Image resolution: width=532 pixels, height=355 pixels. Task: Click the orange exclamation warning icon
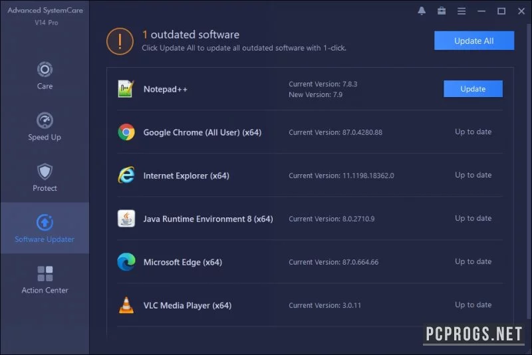(x=120, y=41)
